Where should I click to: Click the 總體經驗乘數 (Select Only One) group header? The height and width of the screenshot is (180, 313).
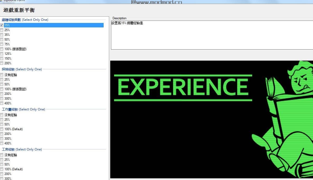point(25,20)
